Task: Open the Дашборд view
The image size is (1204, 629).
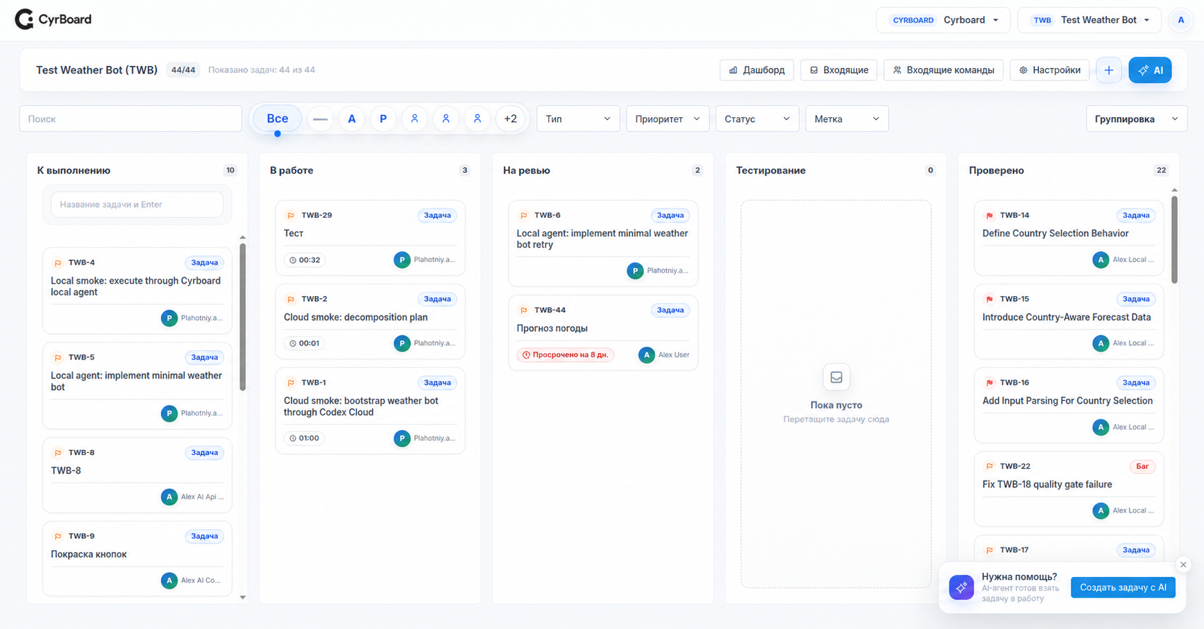Action: click(x=756, y=70)
